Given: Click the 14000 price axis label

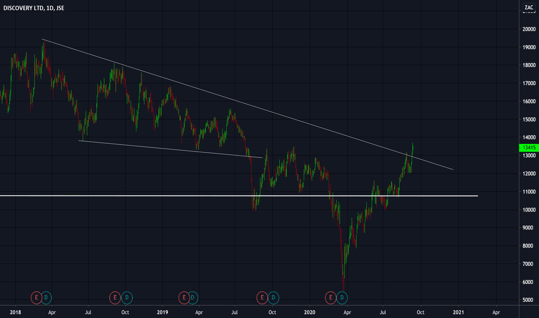Looking at the screenshot, I should pyautogui.click(x=529, y=138).
